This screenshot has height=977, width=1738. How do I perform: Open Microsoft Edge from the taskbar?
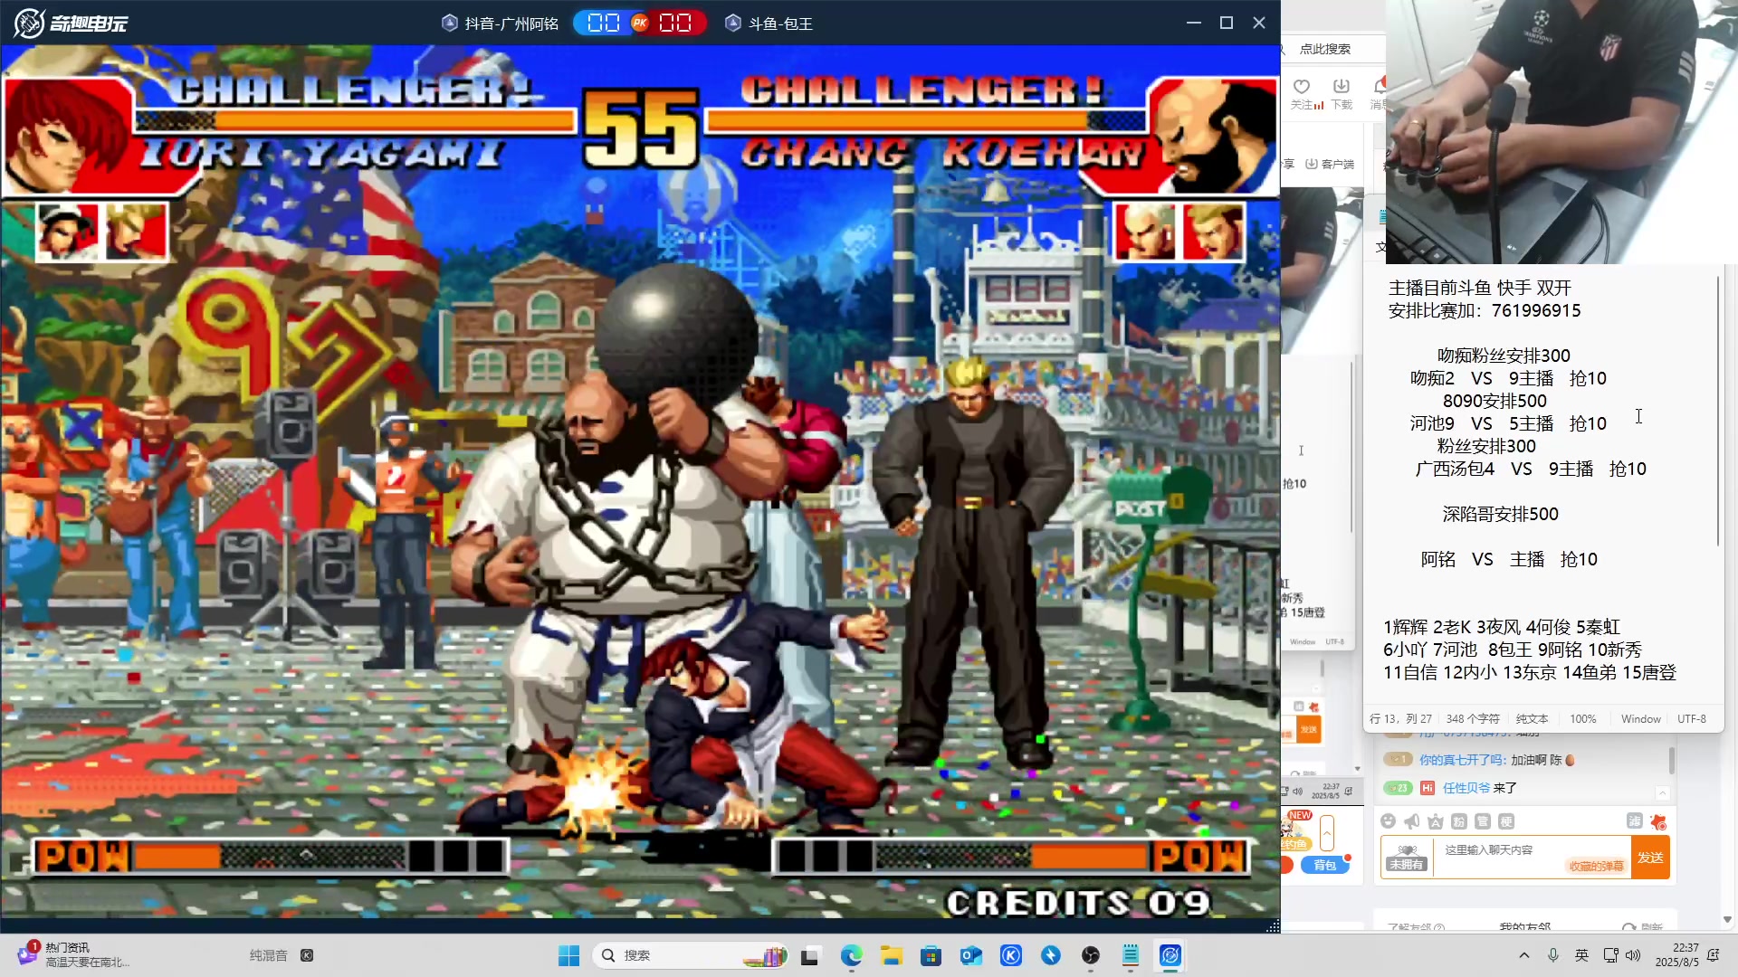[x=851, y=955]
